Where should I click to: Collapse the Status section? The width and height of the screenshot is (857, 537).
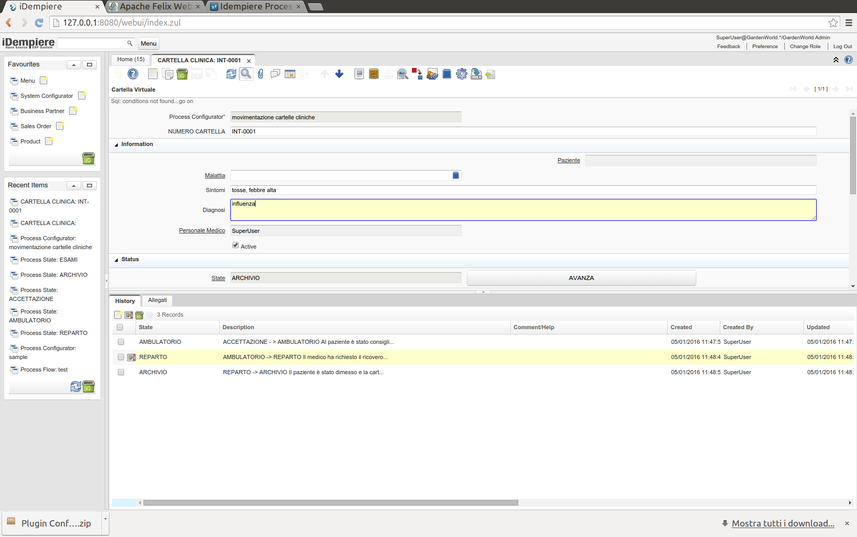[116, 260]
